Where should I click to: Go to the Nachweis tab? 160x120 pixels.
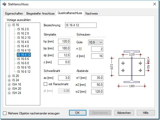(91, 14)
